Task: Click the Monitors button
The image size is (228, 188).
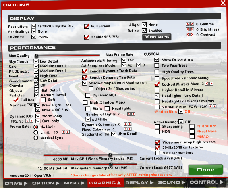Action: 157,37
